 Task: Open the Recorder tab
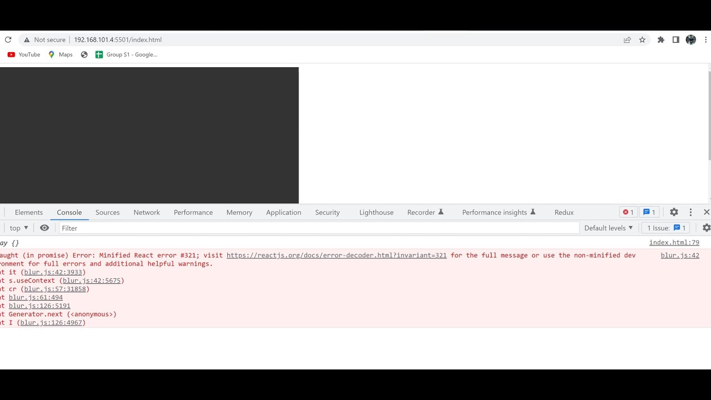pyautogui.click(x=425, y=212)
